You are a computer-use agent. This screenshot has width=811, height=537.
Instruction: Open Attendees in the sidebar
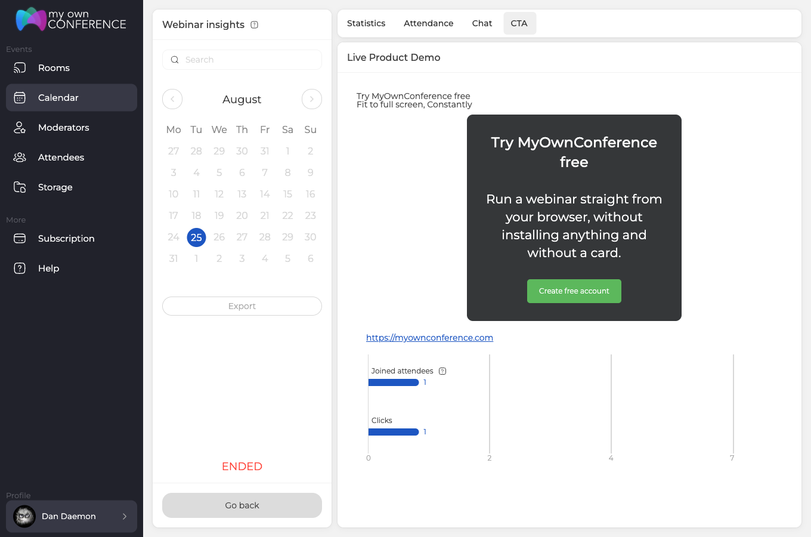[72, 158]
